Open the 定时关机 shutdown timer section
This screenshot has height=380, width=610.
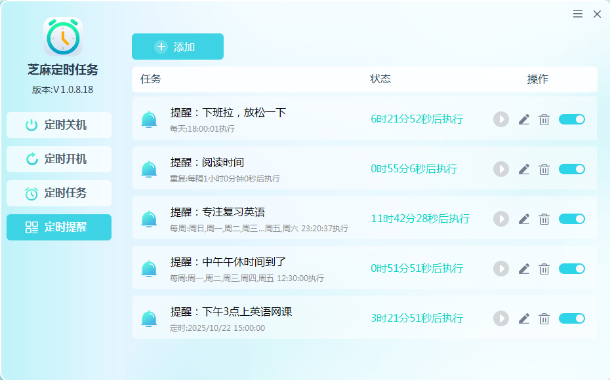pos(58,124)
